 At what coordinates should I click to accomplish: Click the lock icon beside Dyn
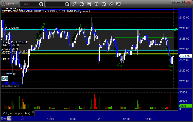tap(9, 118)
